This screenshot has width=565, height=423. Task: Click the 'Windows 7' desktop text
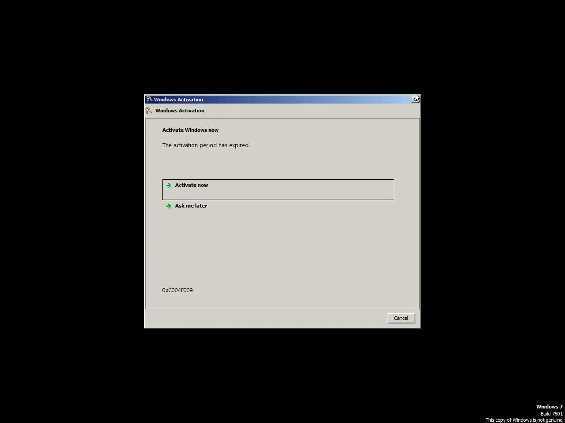tap(550, 407)
